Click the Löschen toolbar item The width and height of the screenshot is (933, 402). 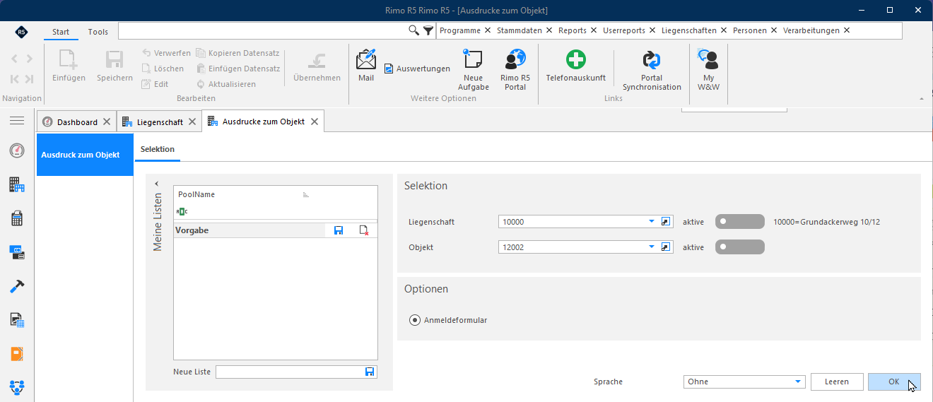(163, 69)
